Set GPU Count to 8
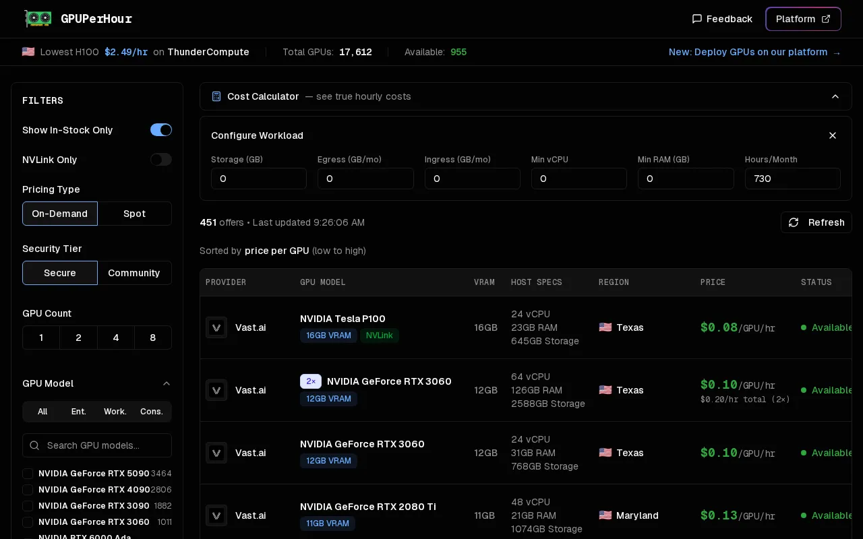The image size is (863, 539). tap(153, 338)
